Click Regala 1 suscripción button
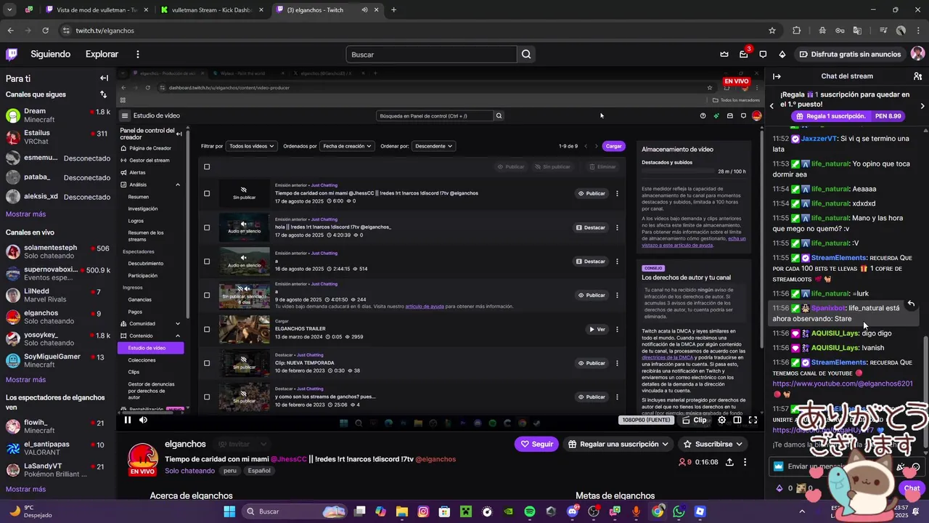The width and height of the screenshot is (929, 523). point(830,116)
